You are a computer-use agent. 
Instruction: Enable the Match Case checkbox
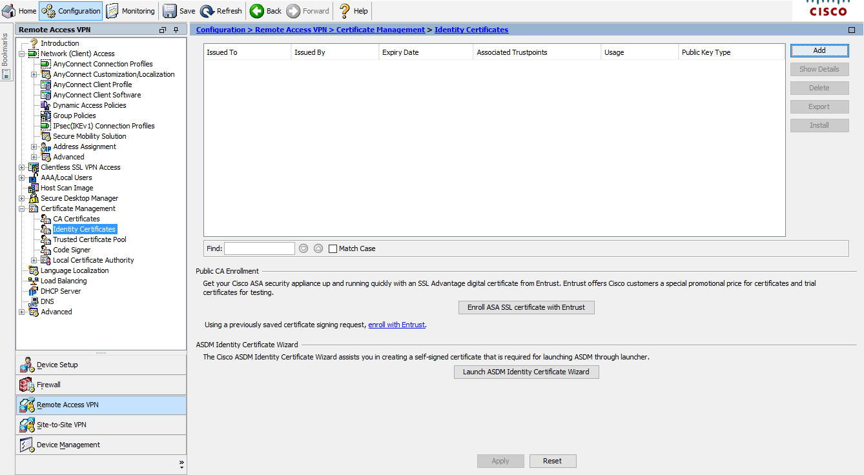[x=333, y=248]
